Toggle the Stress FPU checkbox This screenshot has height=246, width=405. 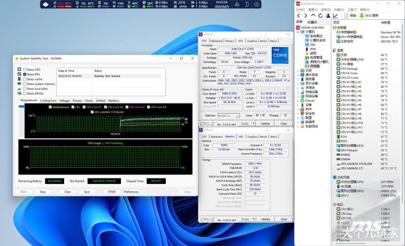pos(25,74)
